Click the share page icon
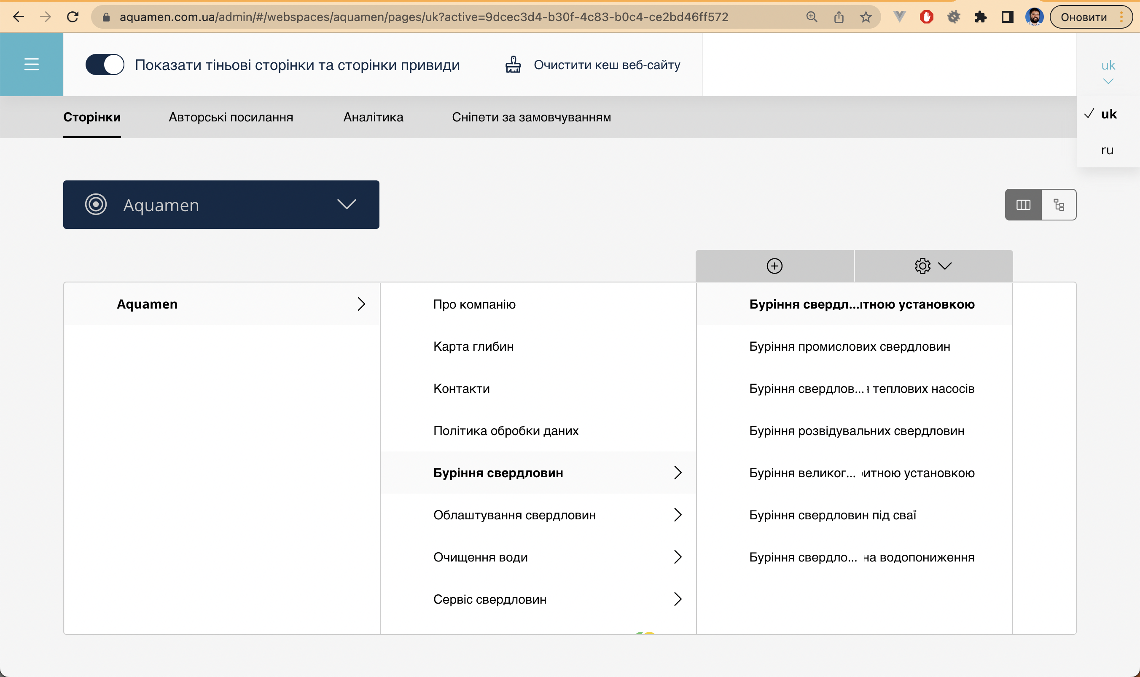Viewport: 1140px width, 677px height. (x=839, y=17)
